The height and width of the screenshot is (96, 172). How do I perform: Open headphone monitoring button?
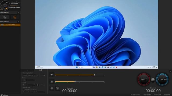pos(52,88)
